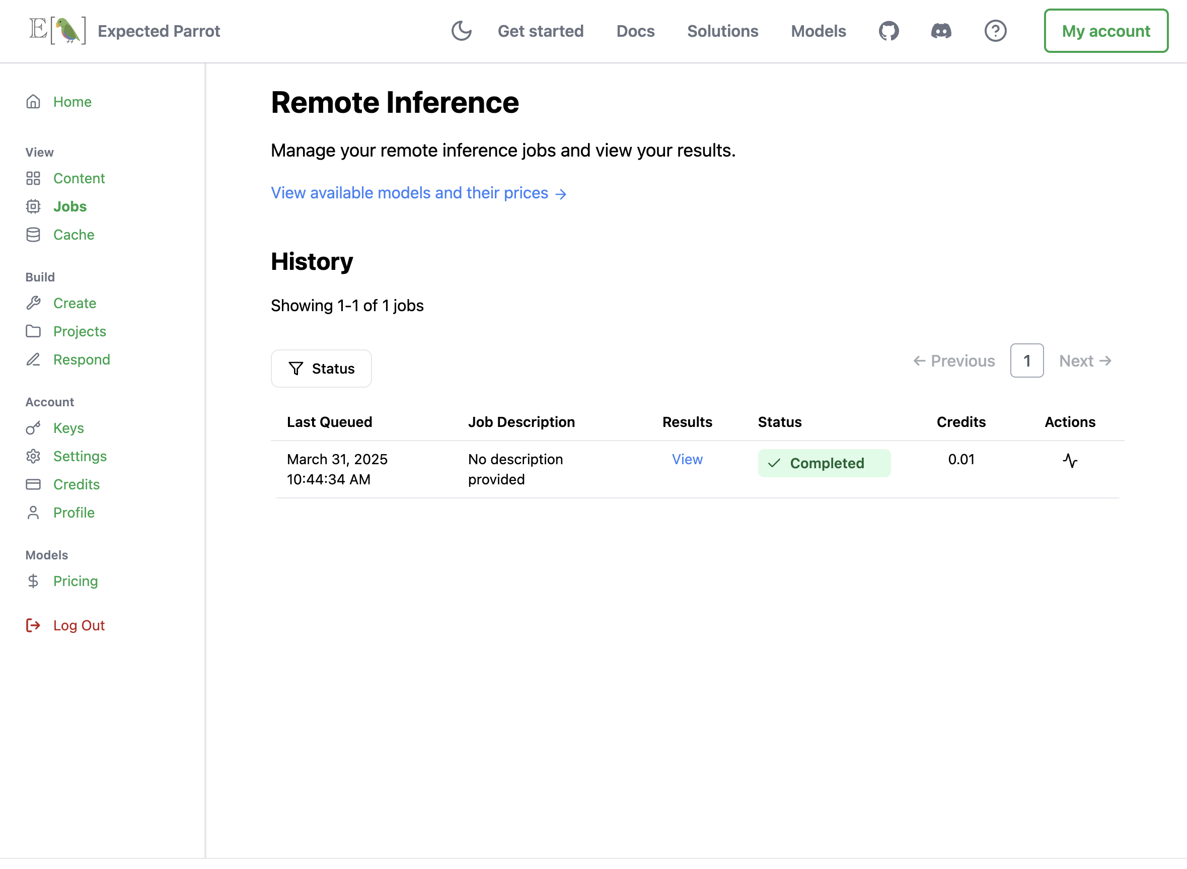This screenshot has height=869, width=1187.
Task: Select the Solutions navigation item
Action: tap(722, 31)
